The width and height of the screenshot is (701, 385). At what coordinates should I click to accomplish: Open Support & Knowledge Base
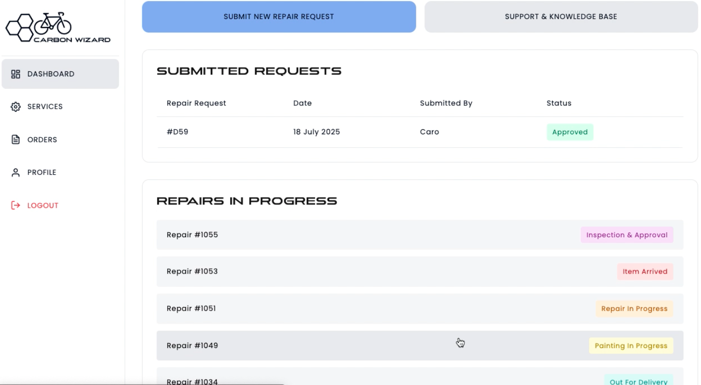(x=561, y=16)
